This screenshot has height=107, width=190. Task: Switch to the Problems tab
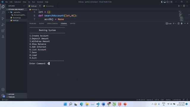(x=33, y=23)
